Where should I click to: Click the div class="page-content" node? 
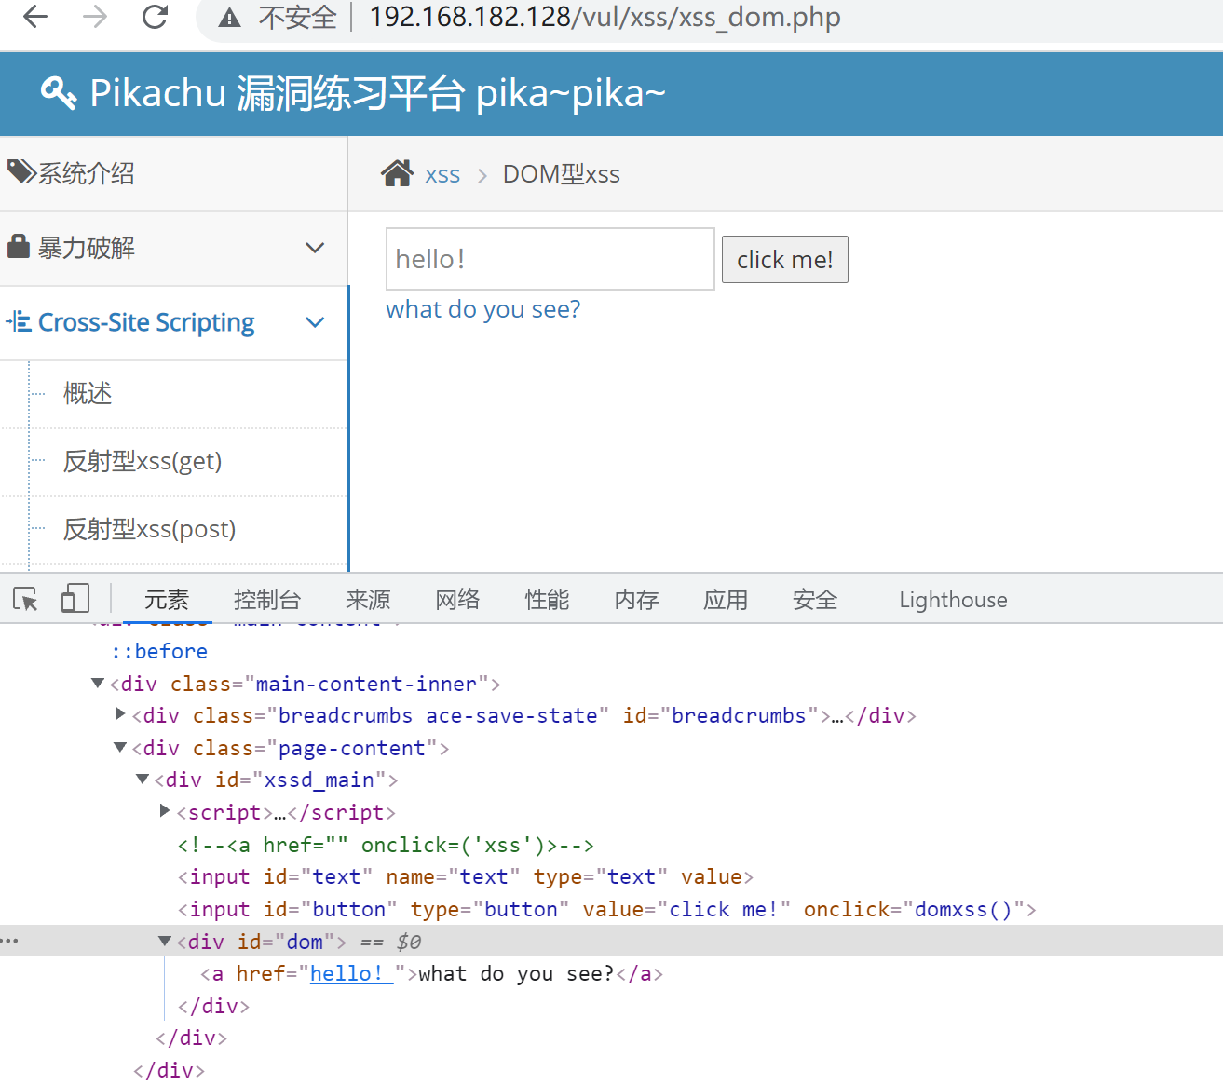click(x=291, y=748)
